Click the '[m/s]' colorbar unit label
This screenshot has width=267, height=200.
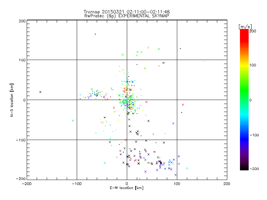click(245, 27)
